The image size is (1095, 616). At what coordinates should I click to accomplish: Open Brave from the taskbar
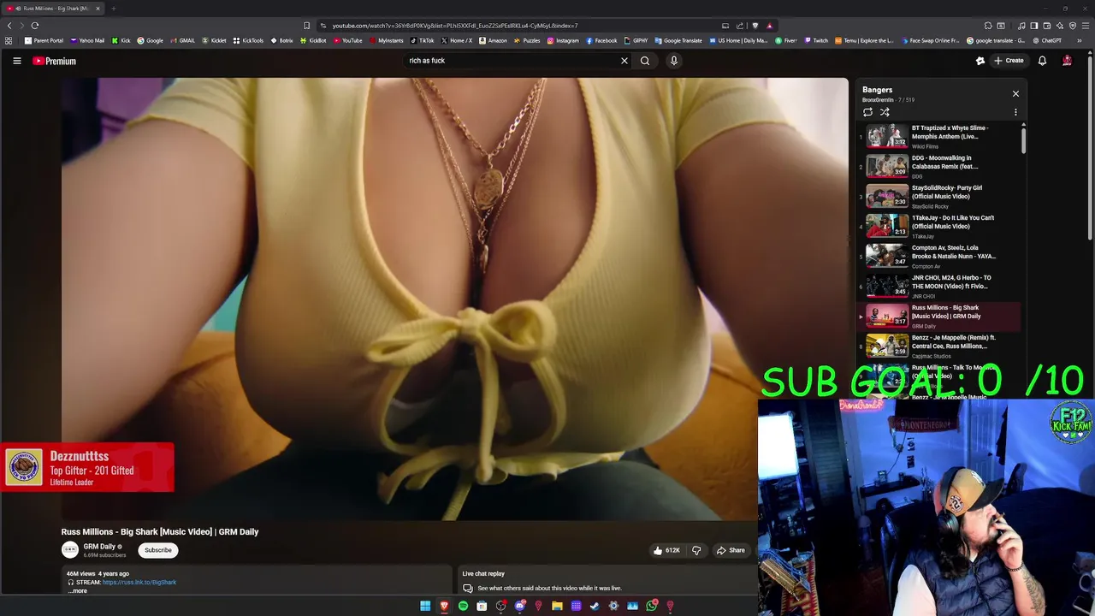(444, 606)
